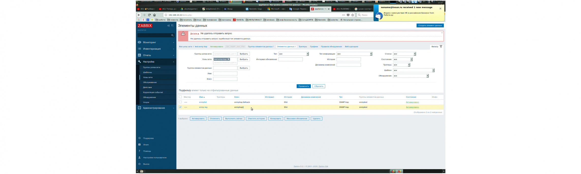581x174 pixels.
Task: Switch to Правила обнаружения tab
Action: 332,47
